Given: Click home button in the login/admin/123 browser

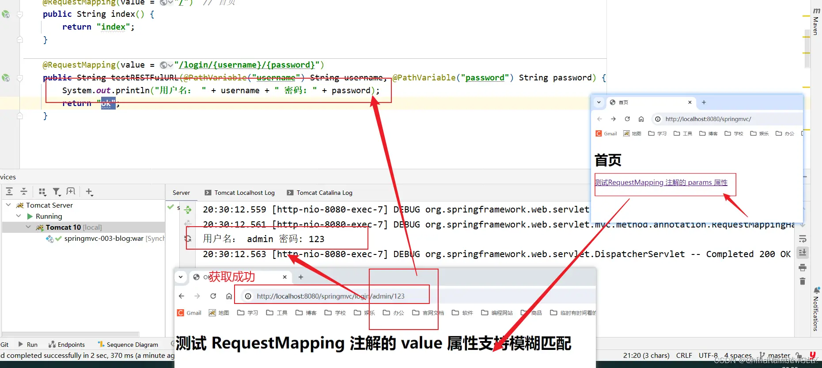Looking at the screenshot, I should coord(229,296).
